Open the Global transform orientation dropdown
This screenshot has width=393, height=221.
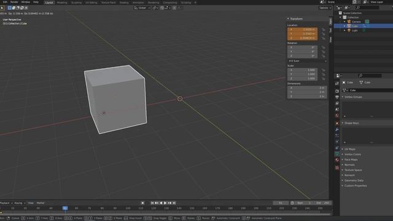(x=142, y=8)
